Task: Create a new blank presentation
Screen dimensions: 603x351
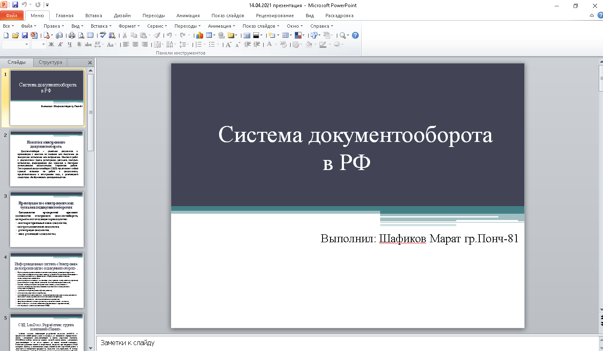Action: [x=6, y=35]
